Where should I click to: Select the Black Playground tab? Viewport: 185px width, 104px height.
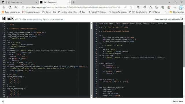tap(55, 2)
